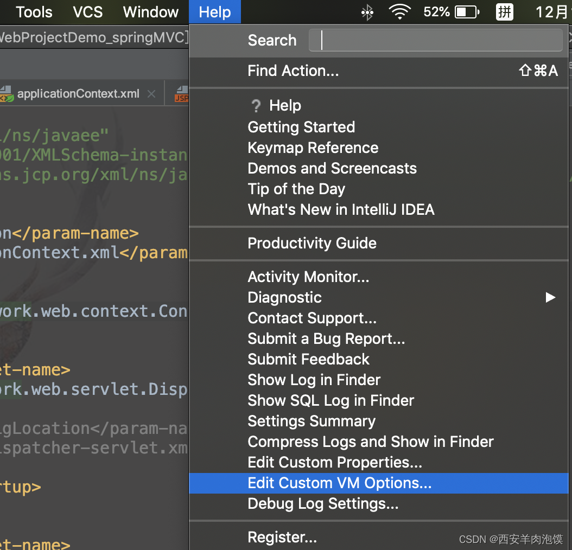Open the Tools menu
The width and height of the screenshot is (572, 550).
point(34,12)
